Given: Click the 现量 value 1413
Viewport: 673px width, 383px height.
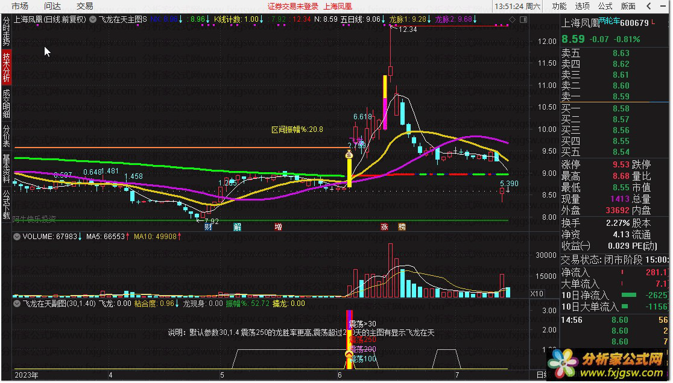Looking at the screenshot, I should [x=620, y=199].
